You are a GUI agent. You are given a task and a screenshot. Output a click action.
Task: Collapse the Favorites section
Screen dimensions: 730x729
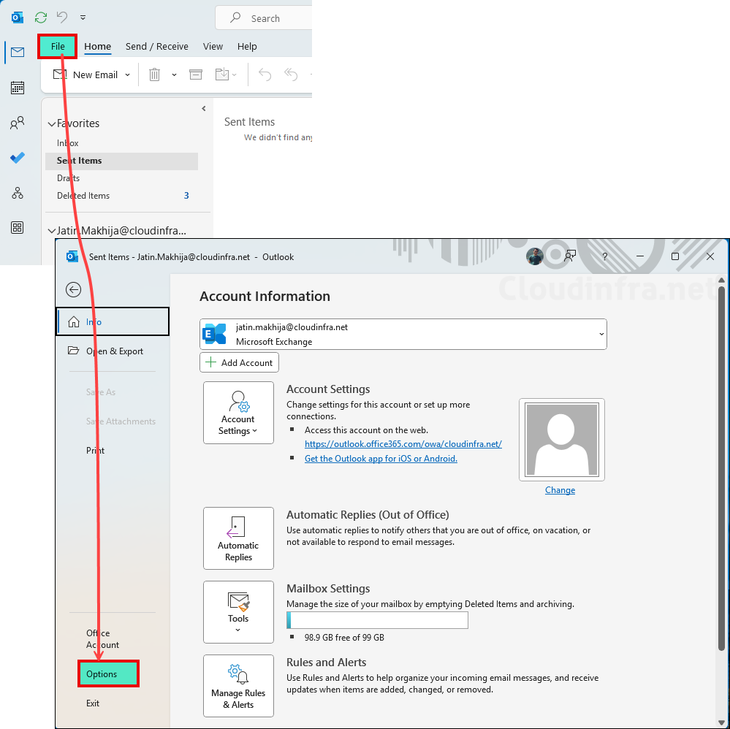click(51, 123)
